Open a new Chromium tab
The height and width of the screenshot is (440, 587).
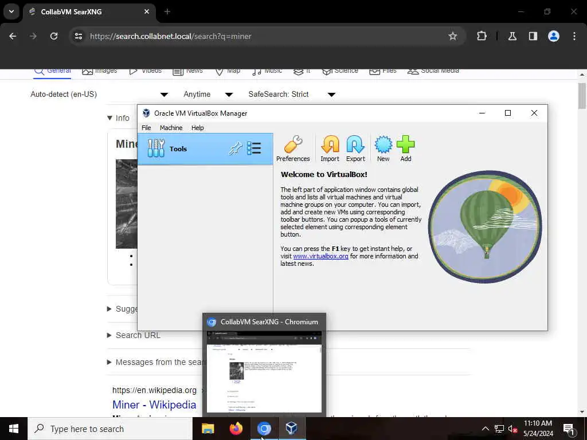tap(167, 11)
